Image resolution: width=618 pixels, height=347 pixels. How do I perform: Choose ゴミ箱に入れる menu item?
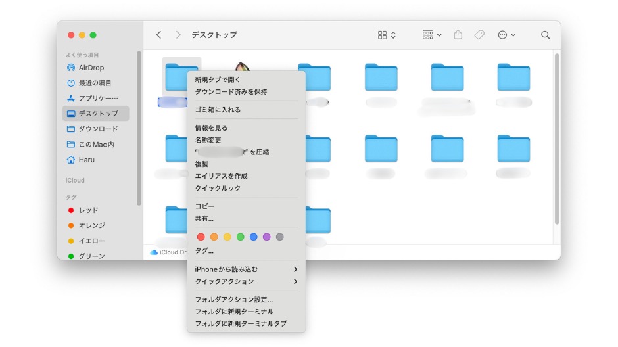247,110
